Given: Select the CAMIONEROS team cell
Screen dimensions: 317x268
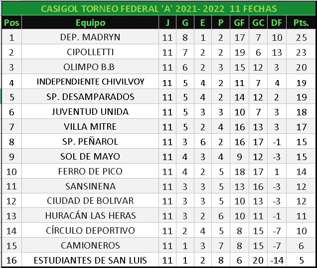Looking at the screenshot, I should 90,246.
